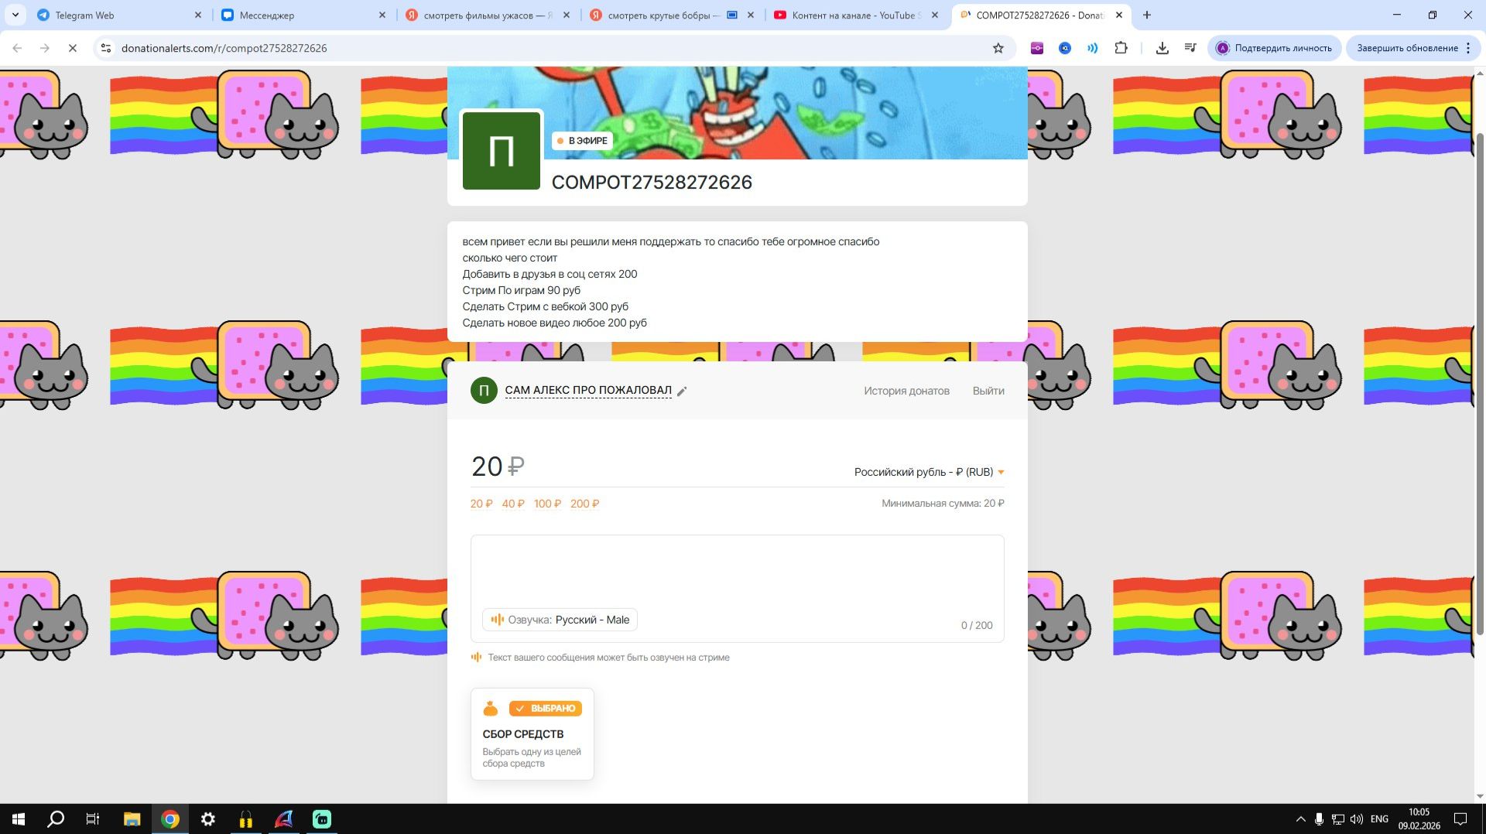Click the В ЭФИРЕ live badge
The height and width of the screenshot is (834, 1486).
pos(582,141)
